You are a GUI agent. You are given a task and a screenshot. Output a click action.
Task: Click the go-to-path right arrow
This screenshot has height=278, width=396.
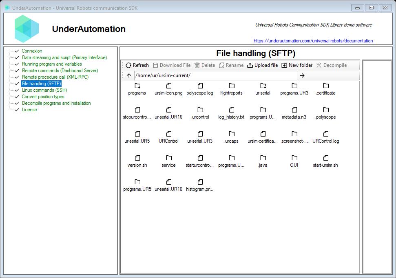coord(302,75)
